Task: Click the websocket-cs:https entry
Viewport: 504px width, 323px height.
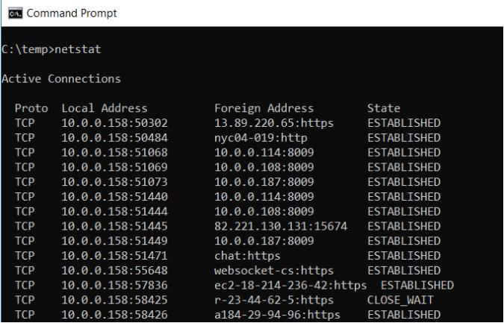Action: tap(274, 271)
